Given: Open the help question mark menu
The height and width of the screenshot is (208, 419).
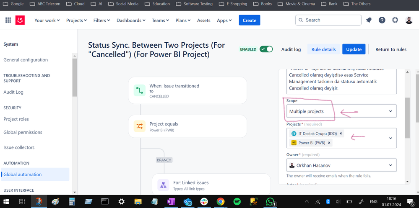Looking at the screenshot, I should tap(382, 20).
